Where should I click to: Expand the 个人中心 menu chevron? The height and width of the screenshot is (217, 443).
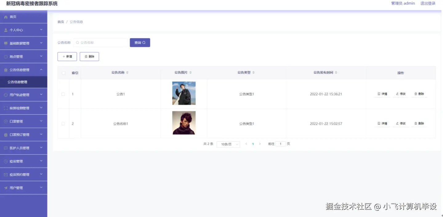point(41,30)
